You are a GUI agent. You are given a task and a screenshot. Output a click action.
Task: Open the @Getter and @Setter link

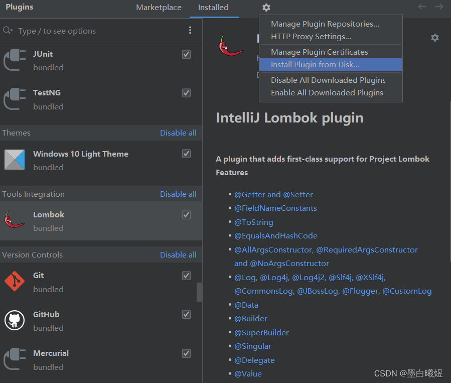[x=273, y=195]
